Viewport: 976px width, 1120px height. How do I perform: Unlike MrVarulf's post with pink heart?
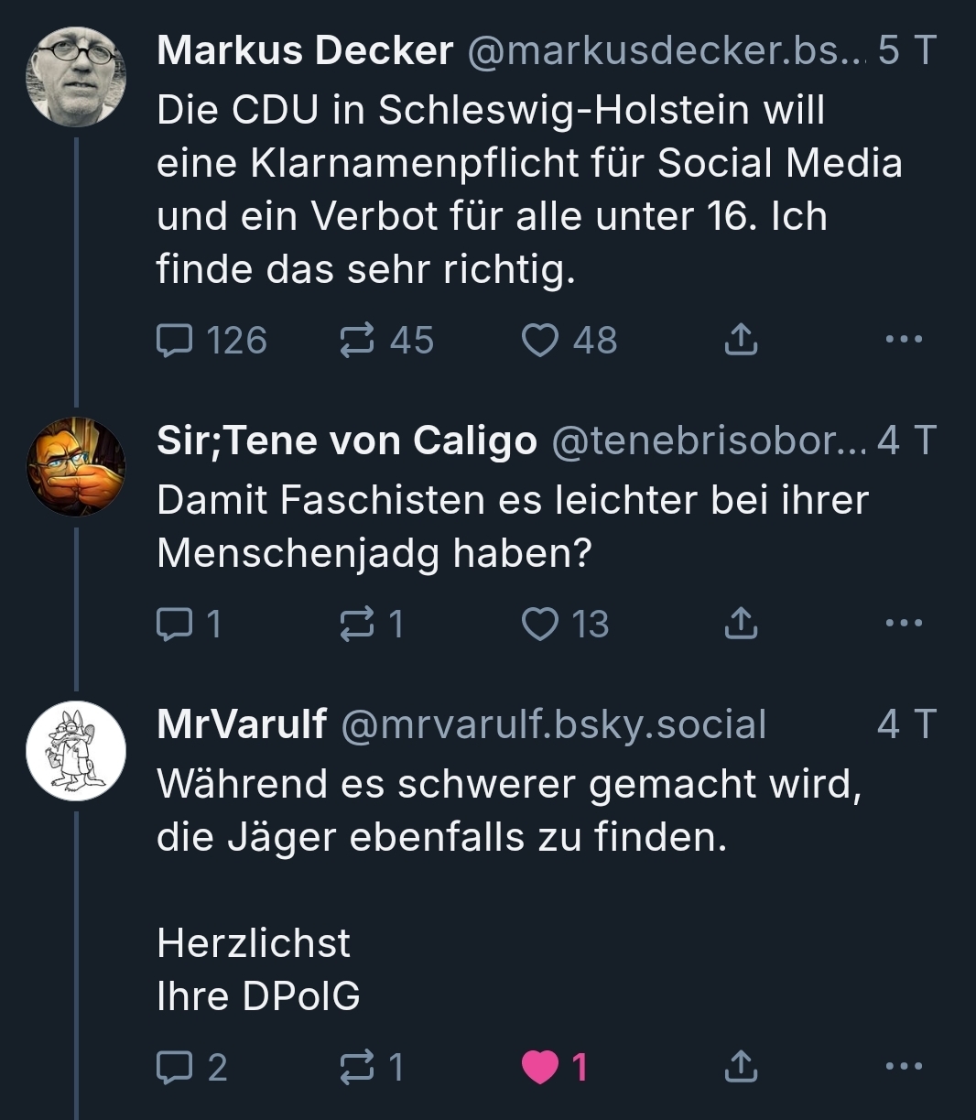[540, 1067]
